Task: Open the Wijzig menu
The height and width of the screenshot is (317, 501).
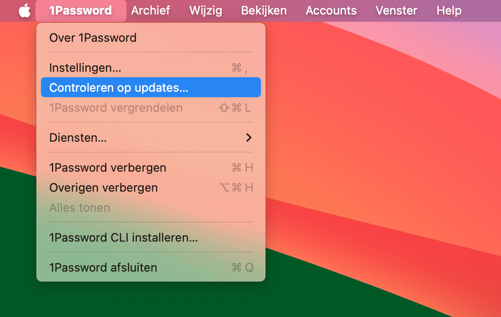Action: point(205,10)
